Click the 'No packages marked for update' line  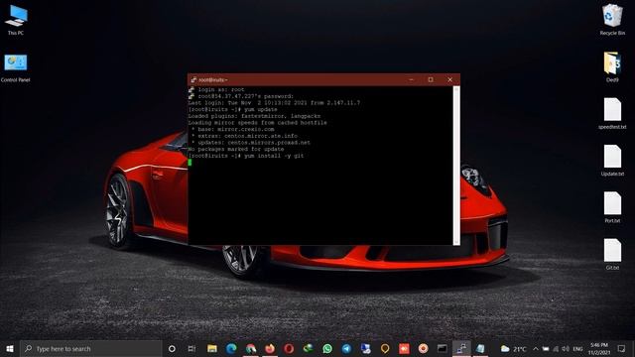236,149
